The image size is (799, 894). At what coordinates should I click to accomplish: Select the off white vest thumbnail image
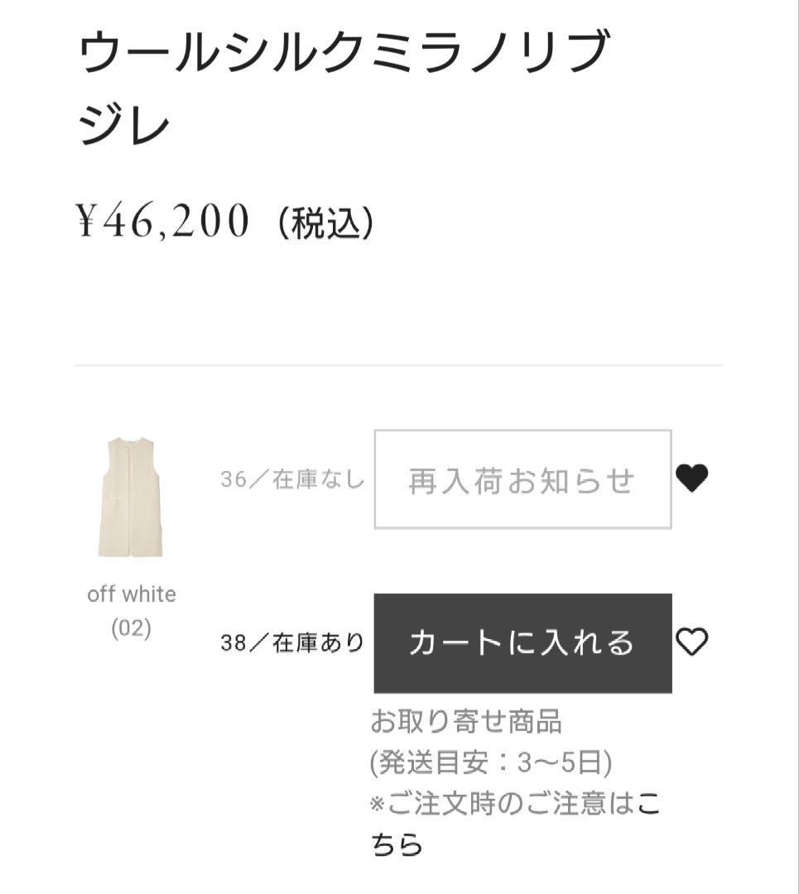pos(131,497)
